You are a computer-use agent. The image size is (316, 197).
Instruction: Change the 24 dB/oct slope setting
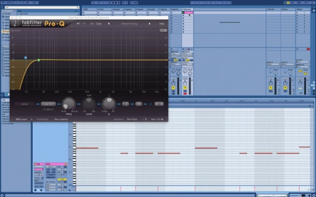click(x=49, y=109)
